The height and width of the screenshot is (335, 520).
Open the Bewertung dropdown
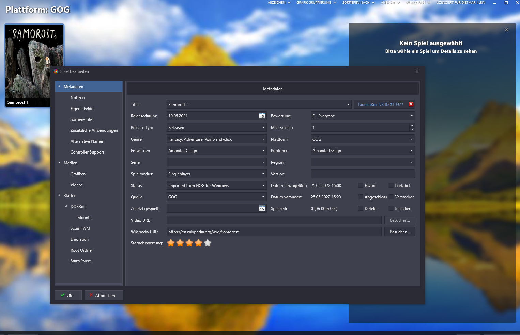point(412,116)
